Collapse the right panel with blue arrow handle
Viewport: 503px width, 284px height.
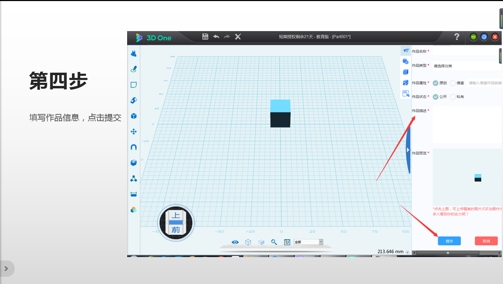point(408,150)
